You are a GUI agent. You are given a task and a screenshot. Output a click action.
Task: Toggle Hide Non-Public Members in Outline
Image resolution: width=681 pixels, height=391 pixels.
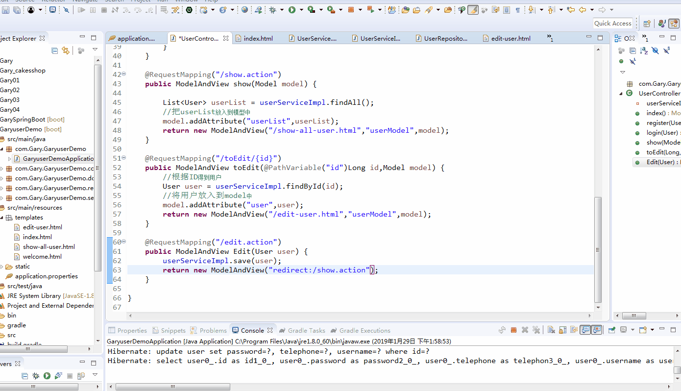[621, 62]
